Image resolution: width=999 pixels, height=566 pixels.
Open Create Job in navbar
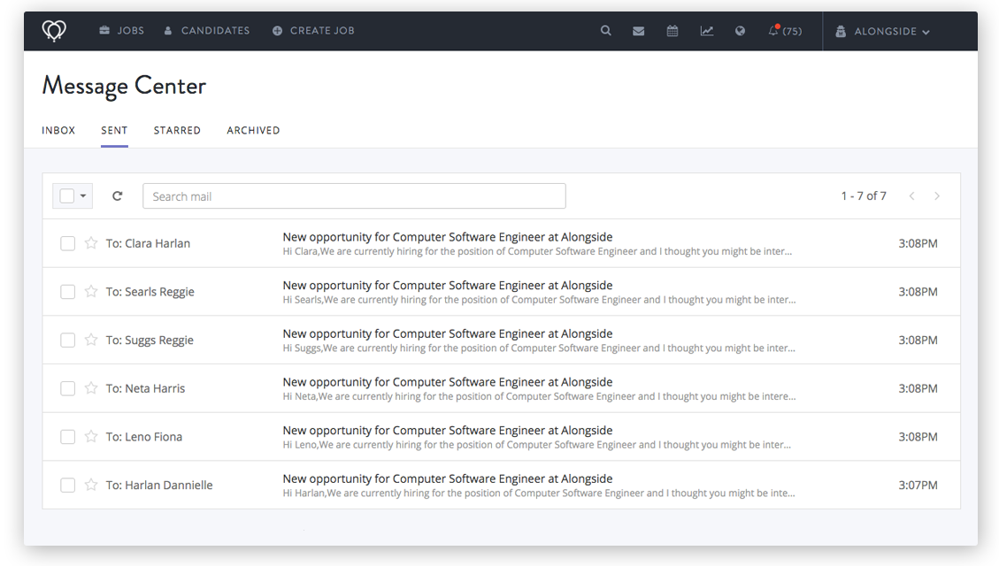(x=313, y=31)
